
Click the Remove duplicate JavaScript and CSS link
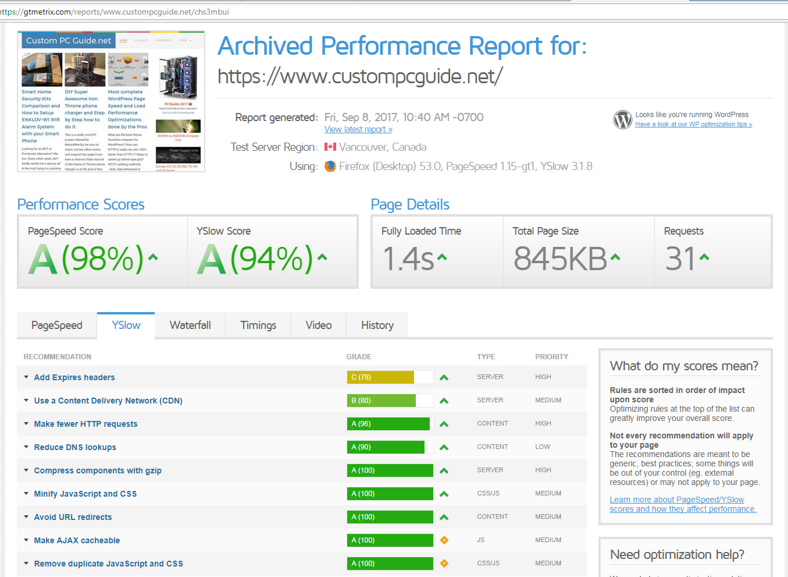108,564
